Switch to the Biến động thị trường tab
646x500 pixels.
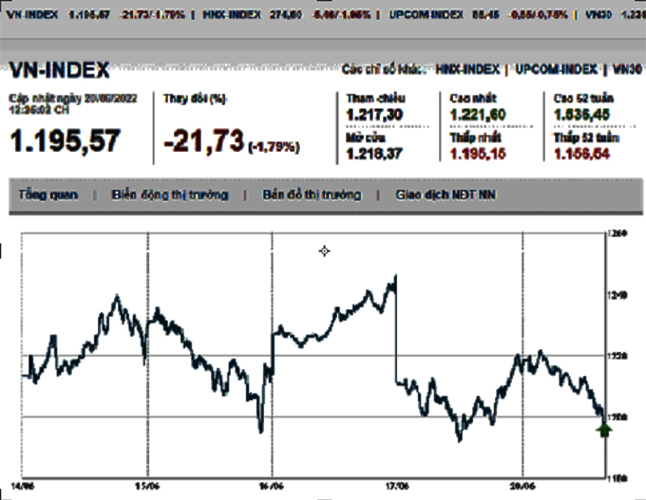click(x=169, y=195)
